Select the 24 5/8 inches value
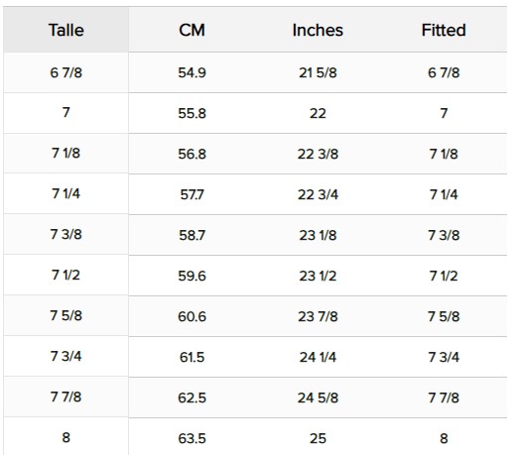Viewport: 515px width, 455px height. click(x=318, y=398)
